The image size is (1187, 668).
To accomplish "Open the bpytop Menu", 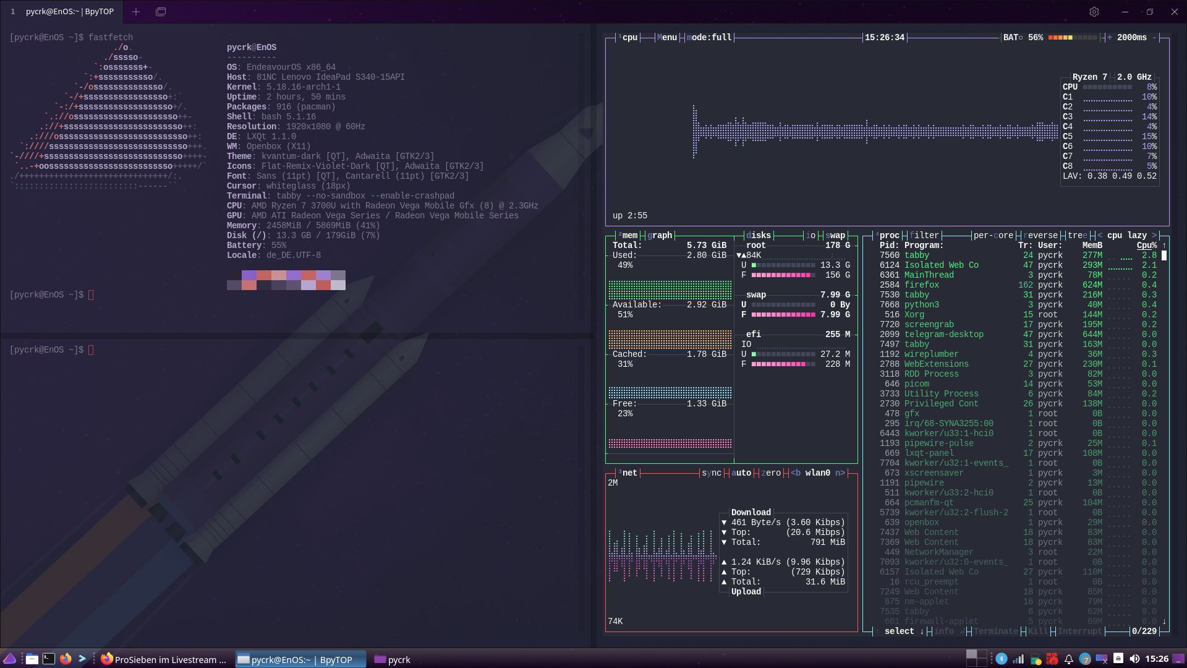I will [667, 38].
